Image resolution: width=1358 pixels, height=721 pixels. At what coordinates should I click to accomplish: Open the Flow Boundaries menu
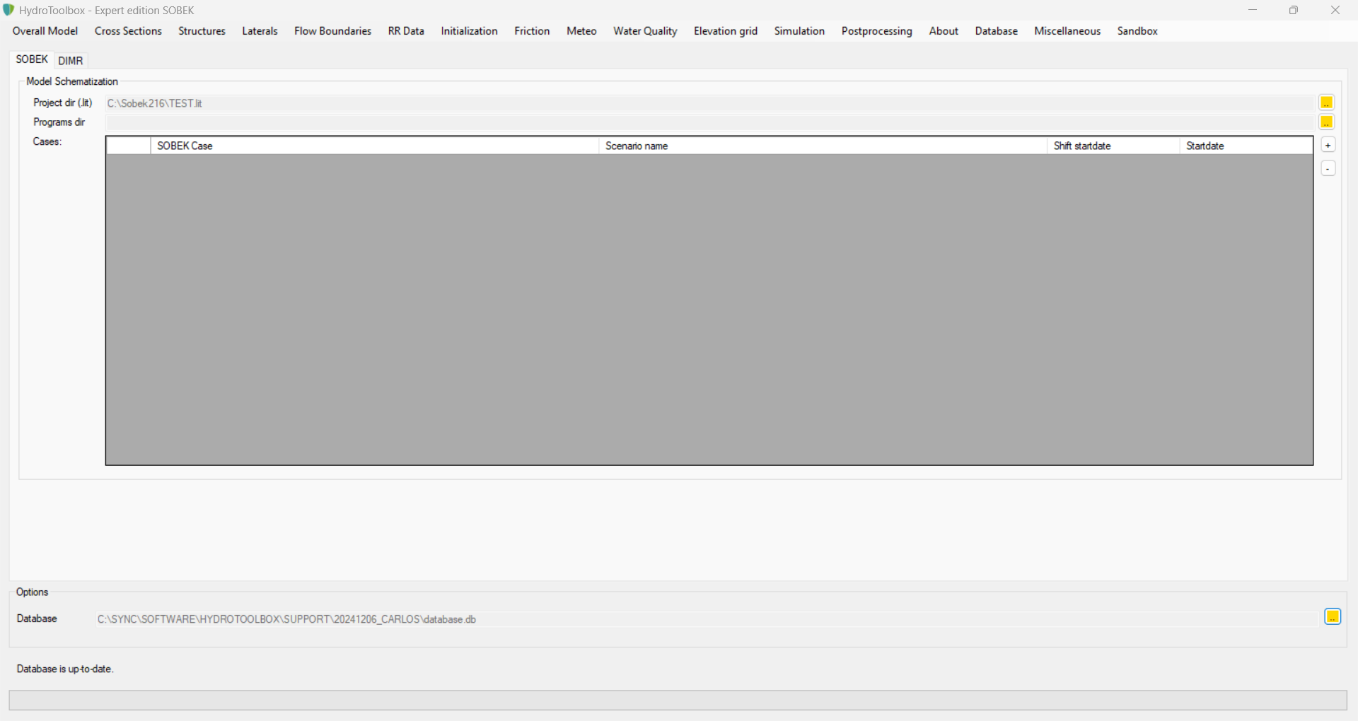pos(332,31)
